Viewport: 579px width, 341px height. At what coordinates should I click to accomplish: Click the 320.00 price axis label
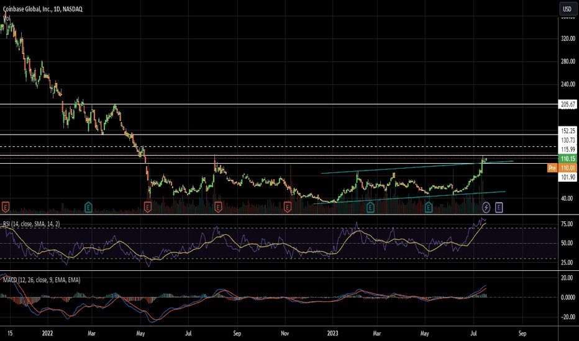[568, 38]
